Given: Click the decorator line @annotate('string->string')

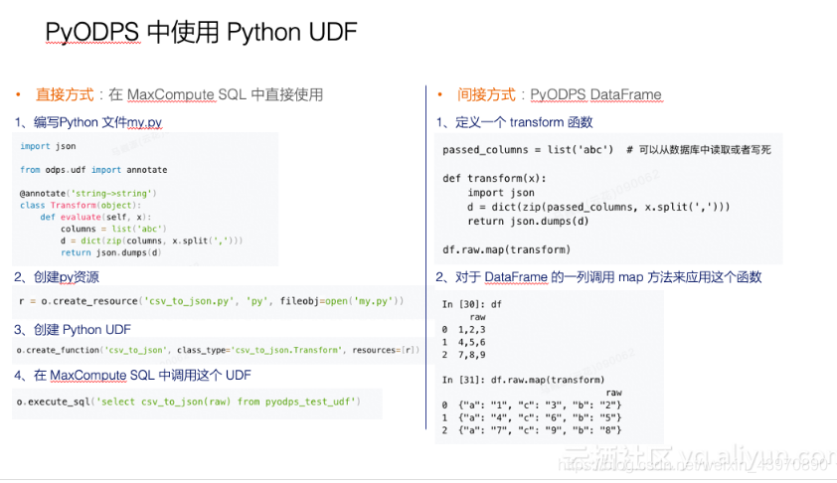Looking at the screenshot, I should coord(88,193).
